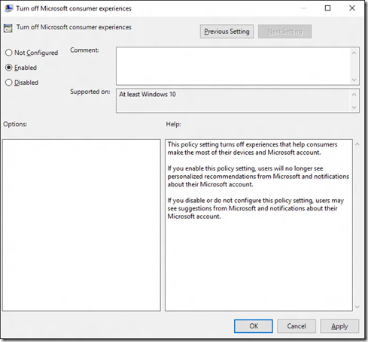Click the Supported on scroll down arrow
The width and height of the screenshot is (368, 342).
point(354,107)
